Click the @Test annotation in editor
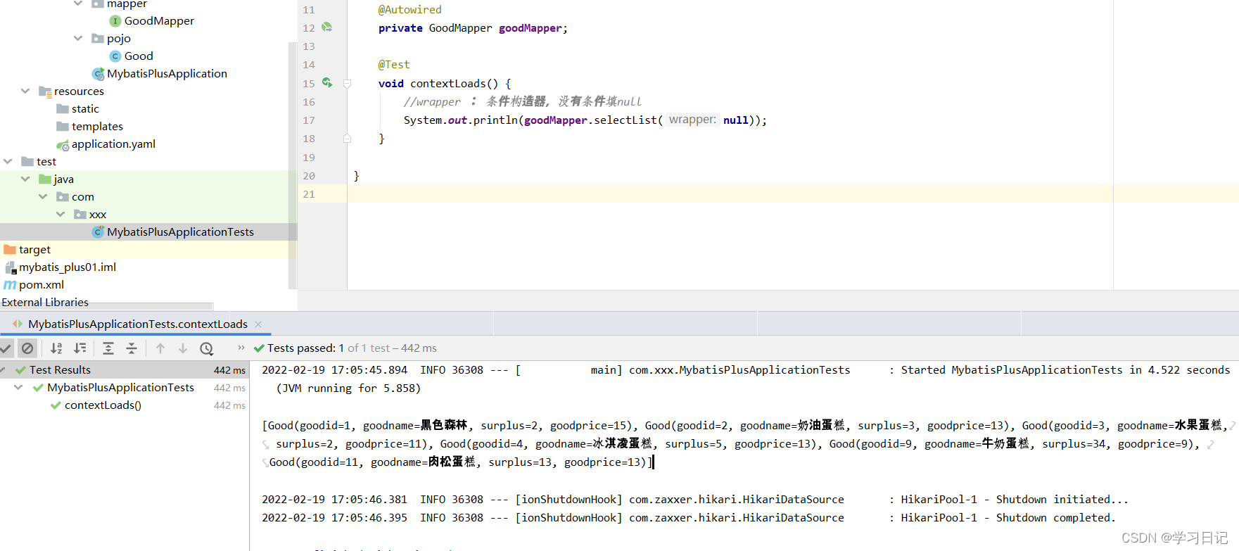This screenshot has width=1239, height=551. click(394, 65)
